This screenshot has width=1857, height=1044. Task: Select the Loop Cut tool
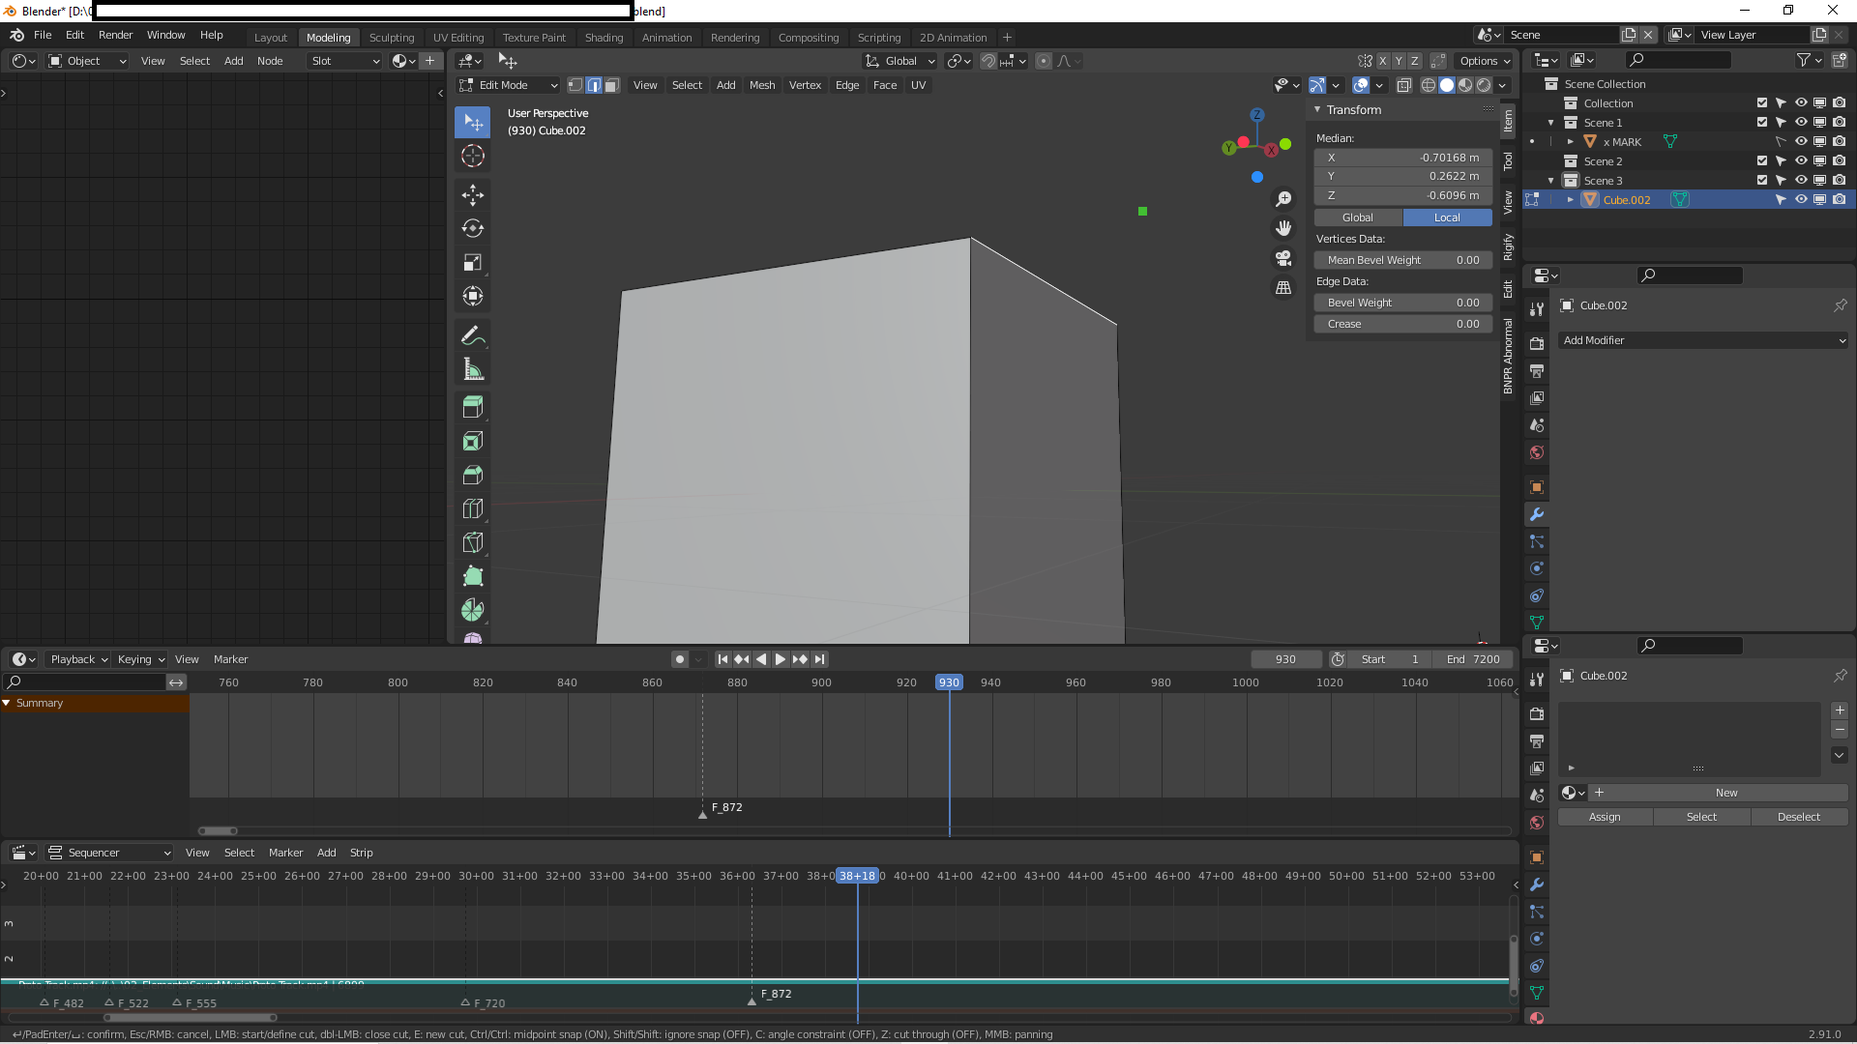[473, 508]
